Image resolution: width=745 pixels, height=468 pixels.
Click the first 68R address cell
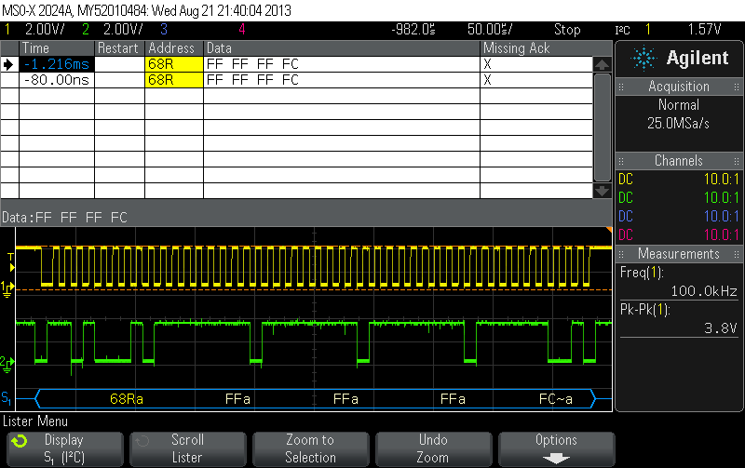pyautogui.click(x=174, y=64)
